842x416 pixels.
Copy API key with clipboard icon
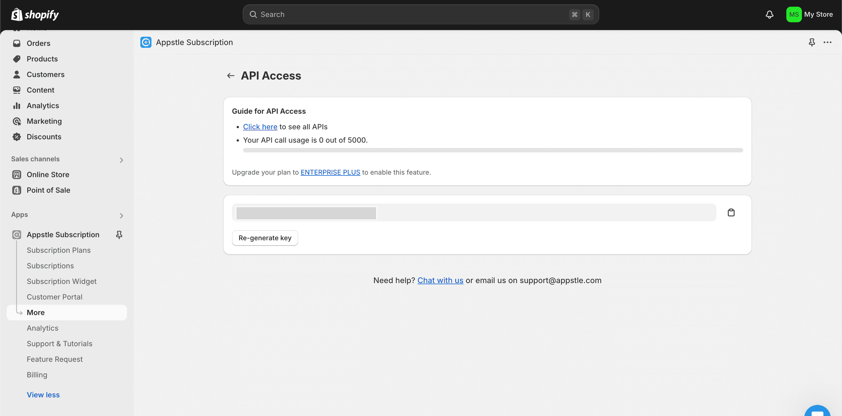tap(731, 212)
